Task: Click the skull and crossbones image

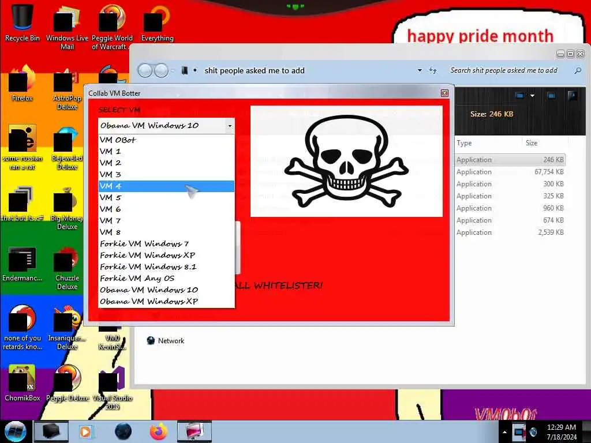Action: [x=346, y=162]
